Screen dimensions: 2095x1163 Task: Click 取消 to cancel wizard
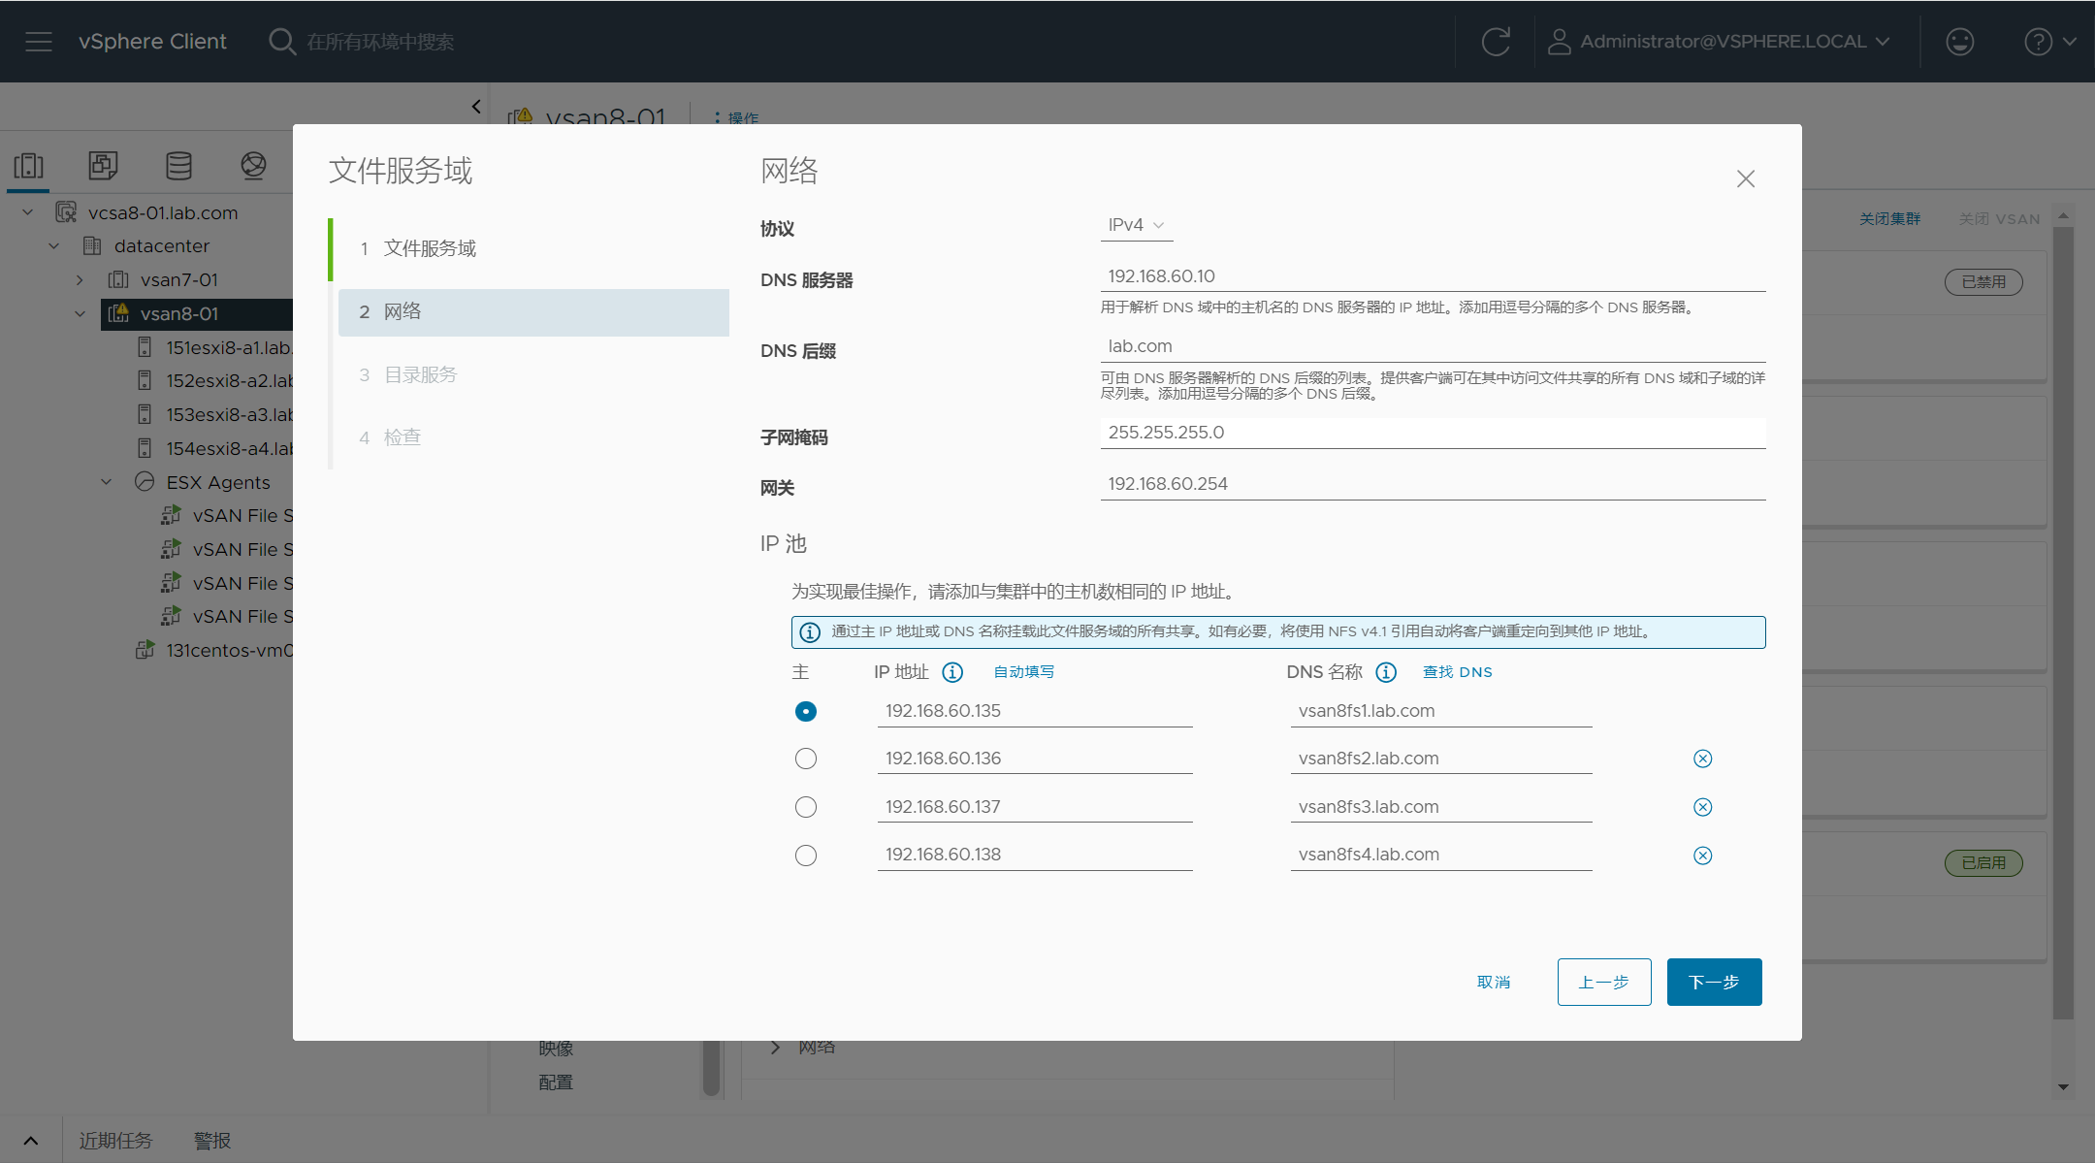coord(1494,983)
